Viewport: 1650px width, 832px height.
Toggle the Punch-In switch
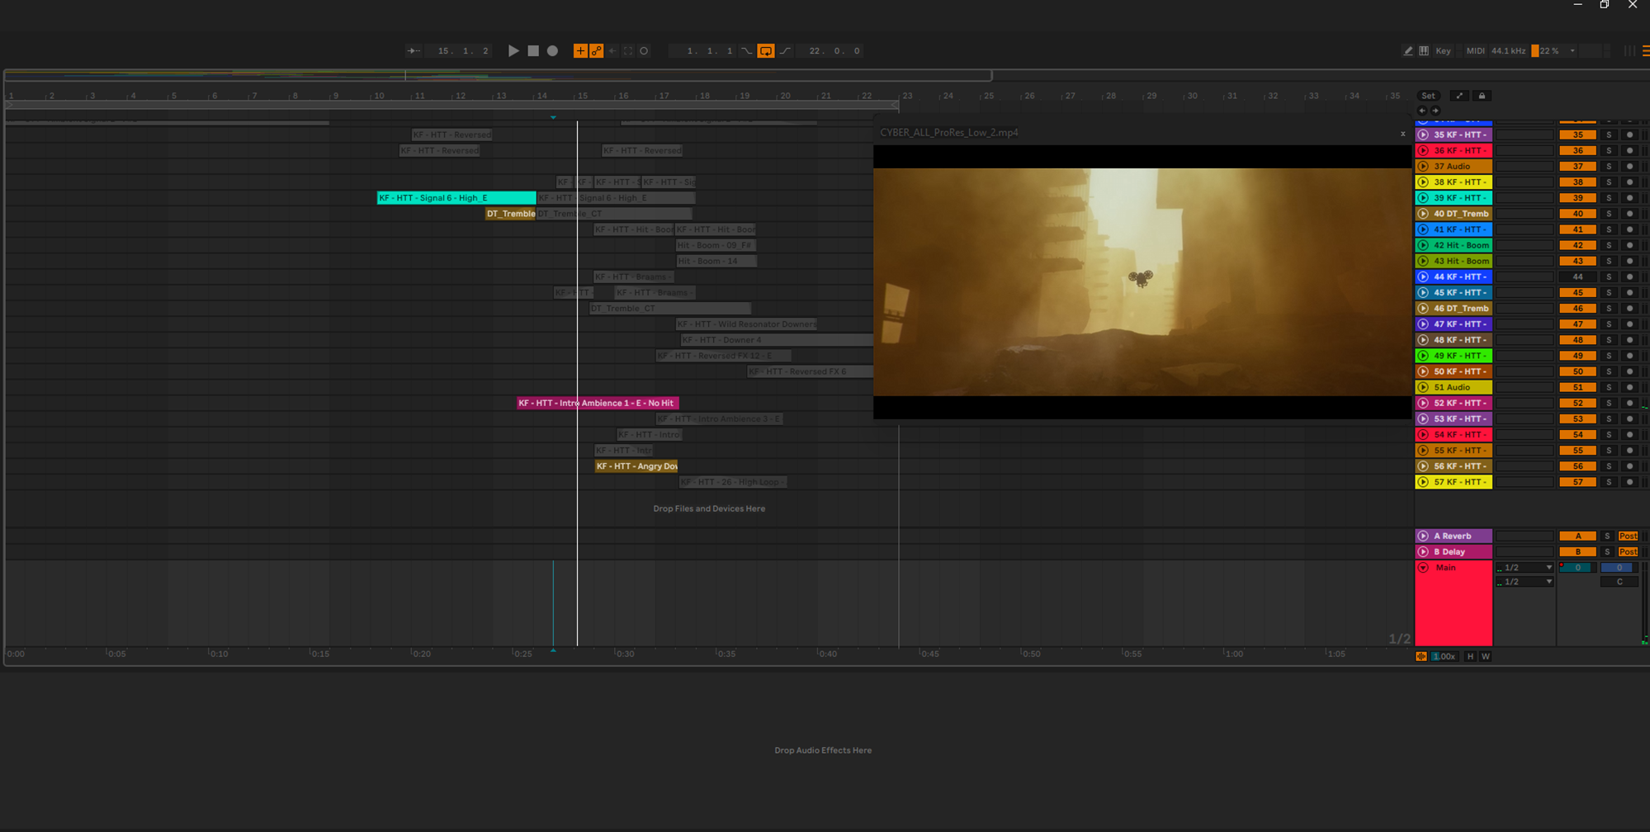[x=746, y=51]
